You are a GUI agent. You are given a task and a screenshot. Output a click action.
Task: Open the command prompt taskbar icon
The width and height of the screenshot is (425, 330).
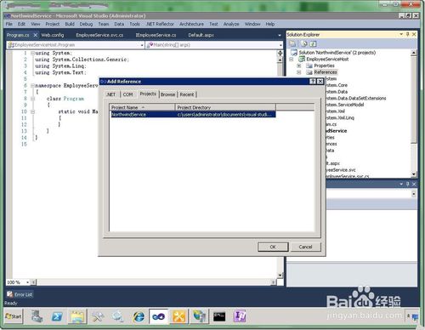[219, 316]
